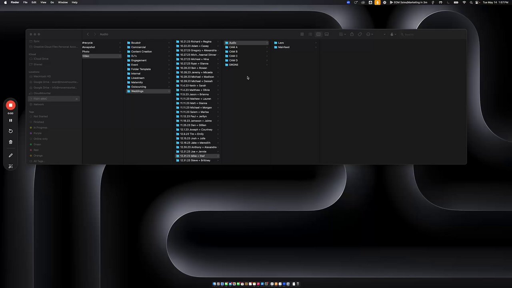Open the CAM B folder
This screenshot has width=512, height=288.
pos(246,52)
